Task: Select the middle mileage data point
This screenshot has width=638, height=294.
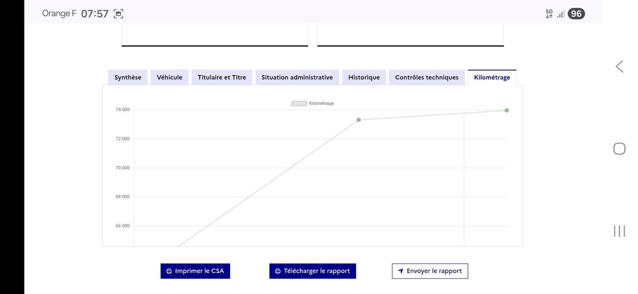Action: 359,120
